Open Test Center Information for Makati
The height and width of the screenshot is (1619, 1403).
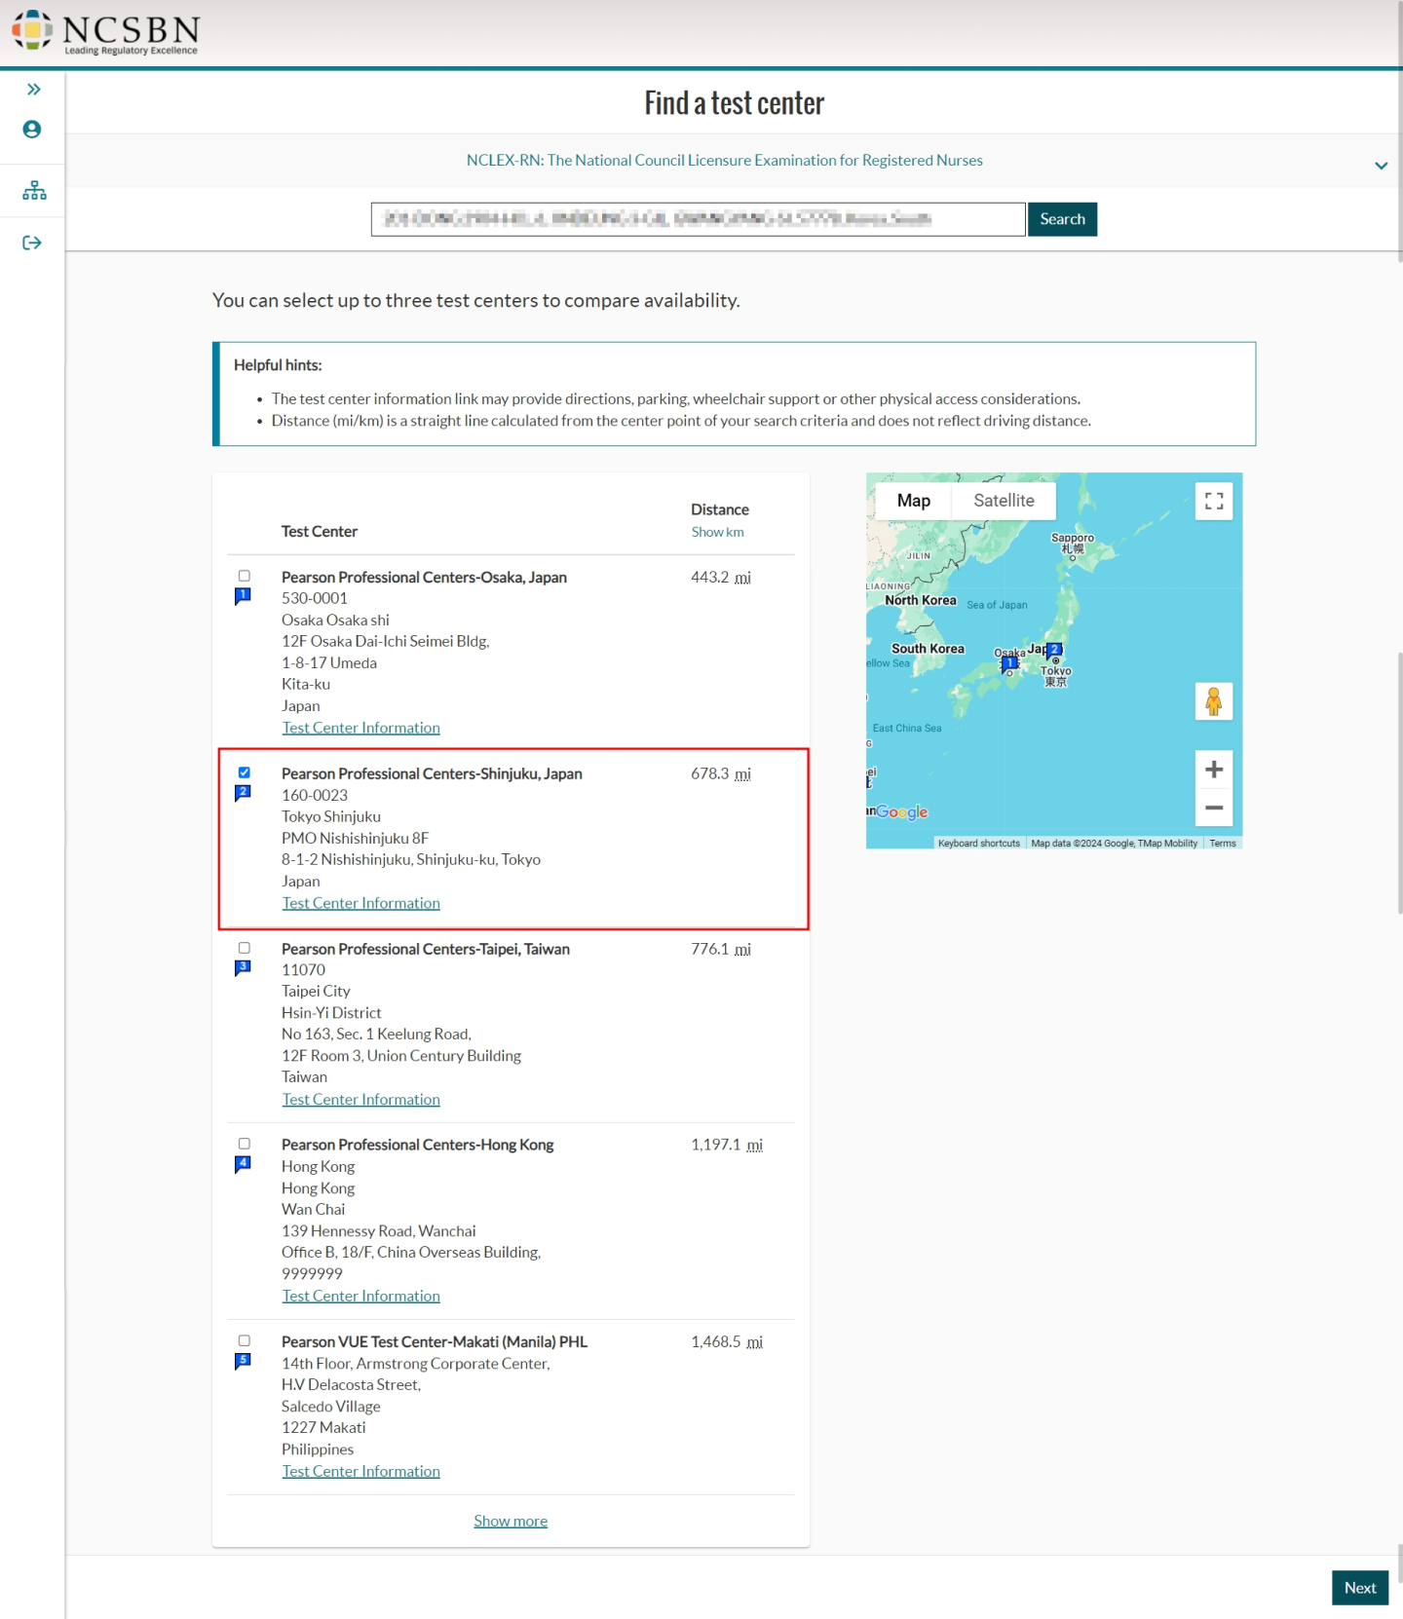pyautogui.click(x=360, y=1471)
